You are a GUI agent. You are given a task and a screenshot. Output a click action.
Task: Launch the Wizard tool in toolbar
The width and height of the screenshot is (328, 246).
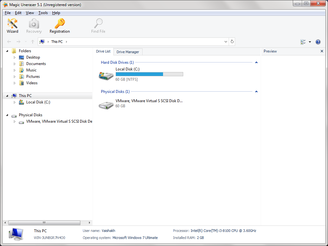click(12, 26)
